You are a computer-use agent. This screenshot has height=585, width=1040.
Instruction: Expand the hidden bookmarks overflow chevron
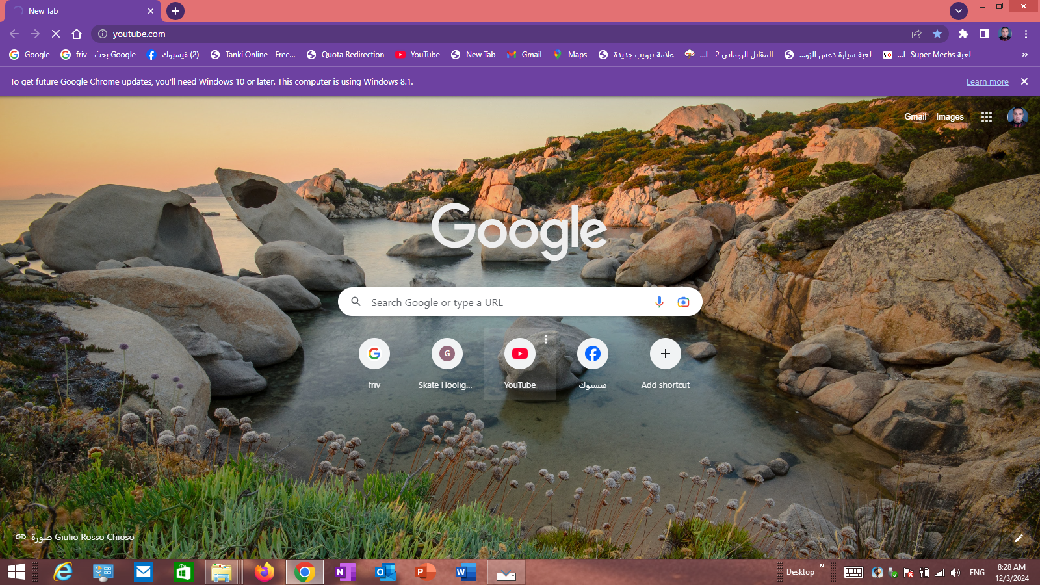click(1024, 55)
